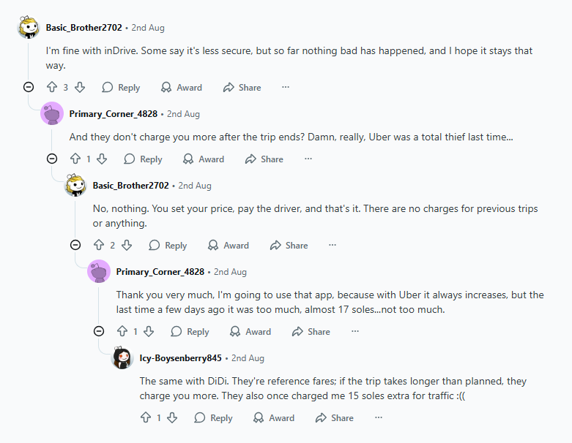Upvote the 'You set your price' reply
Screen dimensions: 572x443
(99, 245)
